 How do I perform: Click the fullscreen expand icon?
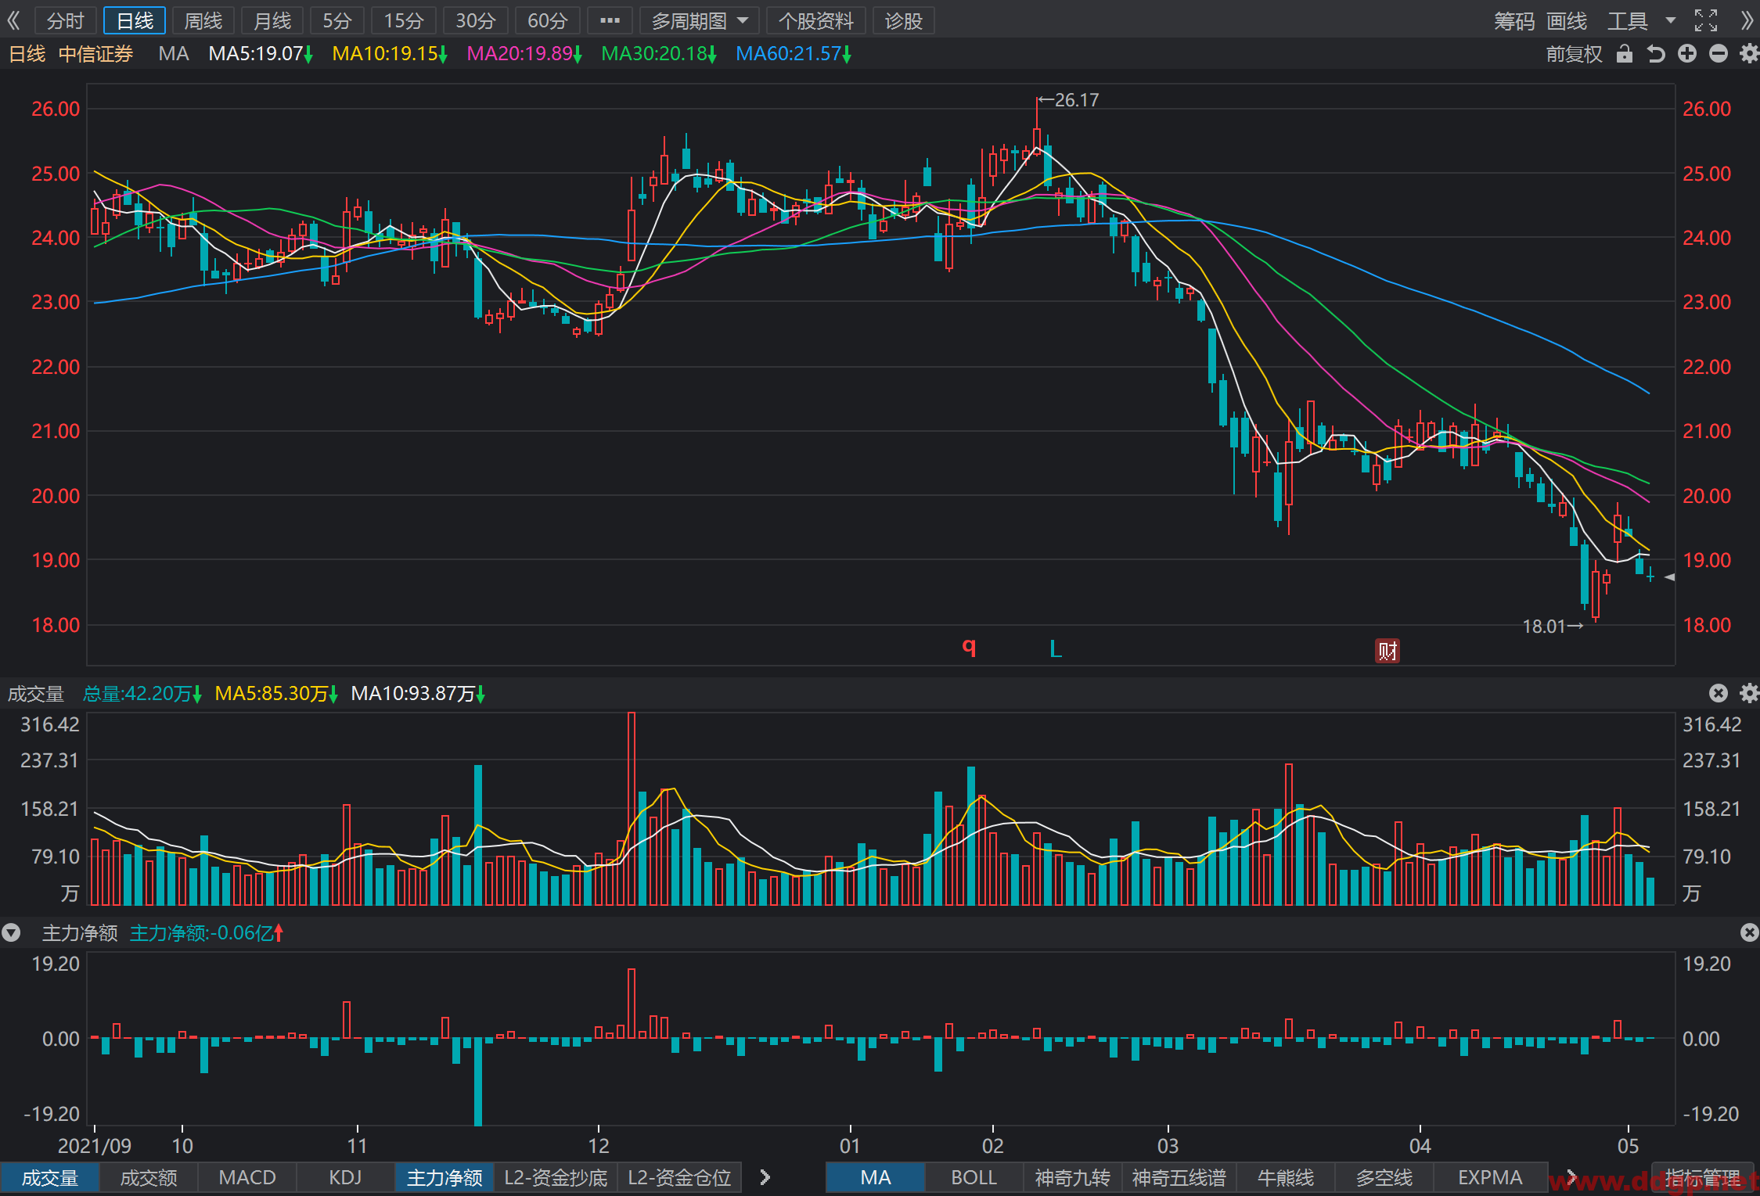click(1706, 20)
